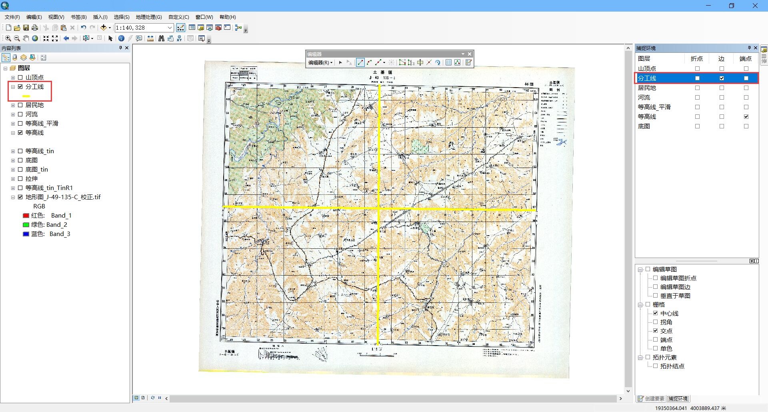This screenshot has height=412, width=768.
Task: Click the Undo button
Action: click(83, 28)
